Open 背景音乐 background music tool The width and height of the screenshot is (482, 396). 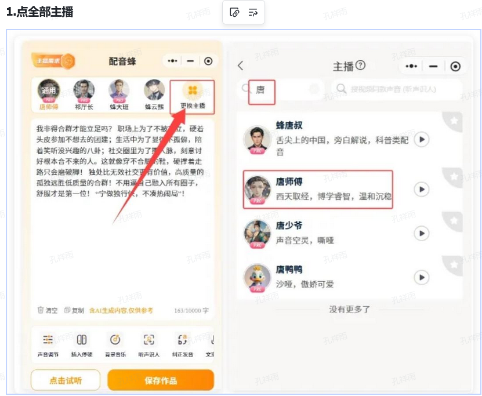[x=115, y=340]
